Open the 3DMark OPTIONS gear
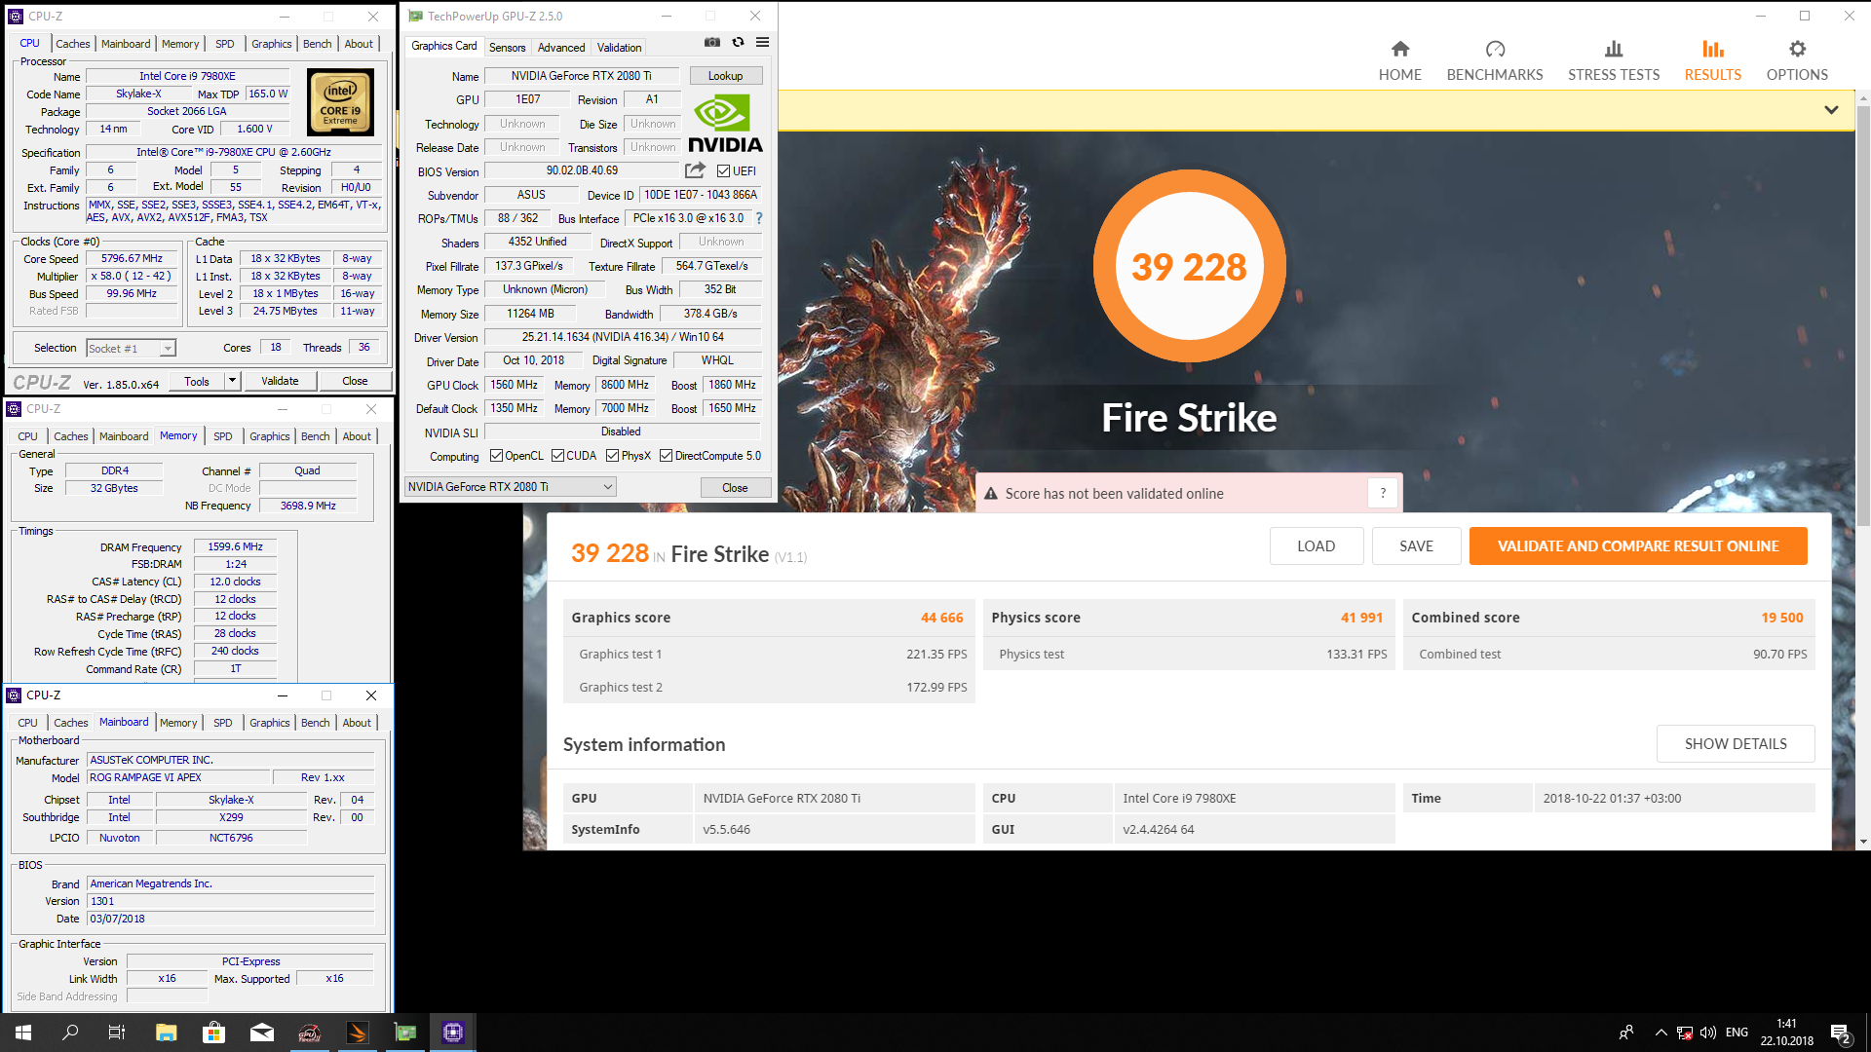This screenshot has width=1871, height=1052. (x=1797, y=60)
